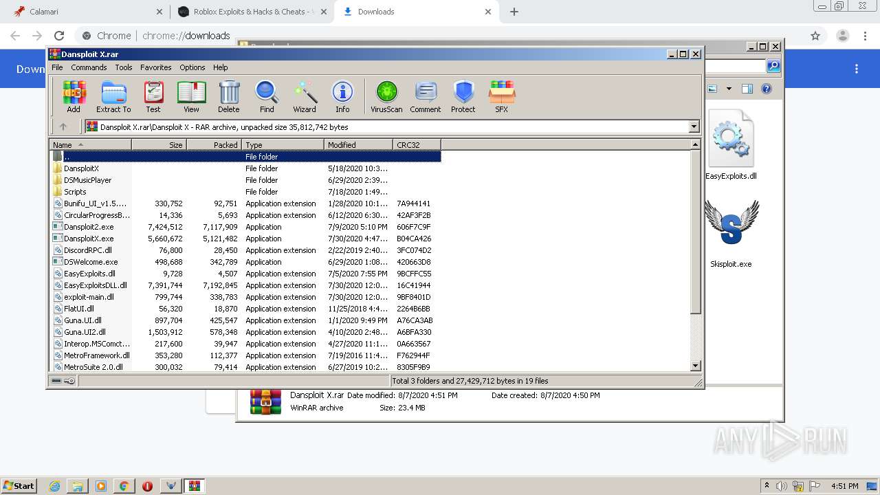Reload the Chrome page
Screen dimensions: 880x495
click(x=59, y=36)
